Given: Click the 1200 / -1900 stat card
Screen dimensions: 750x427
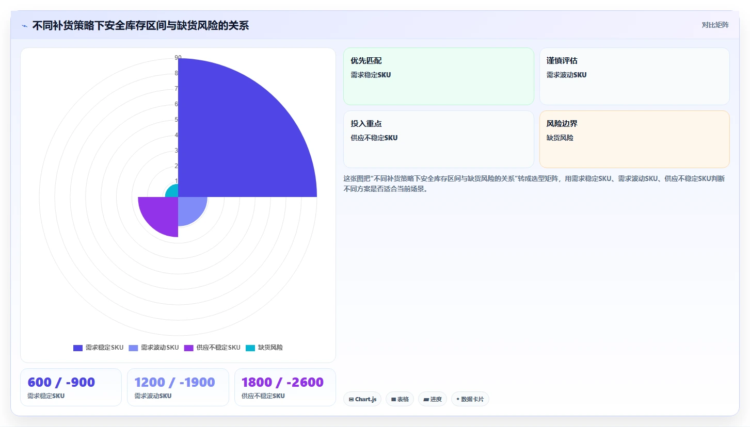Looking at the screenshot, I should [x=178, y=387].
